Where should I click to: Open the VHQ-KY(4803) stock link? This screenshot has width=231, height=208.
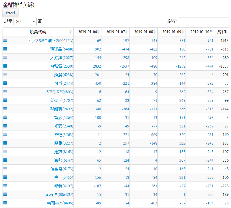point(60,92)
